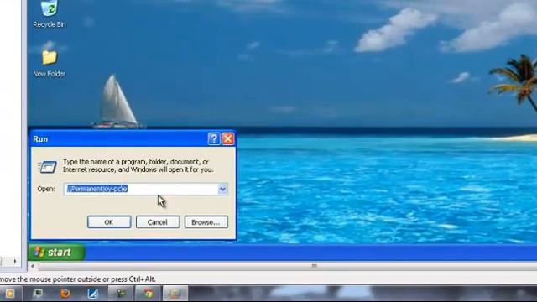The image size is (537, 302).
Task: Close the Run dialog with red X
Action: point(228,138)
